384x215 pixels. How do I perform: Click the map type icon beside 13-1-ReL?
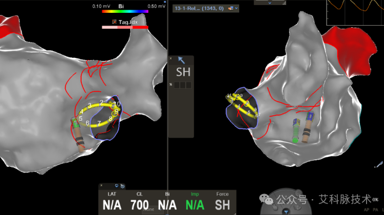point(231,8)
